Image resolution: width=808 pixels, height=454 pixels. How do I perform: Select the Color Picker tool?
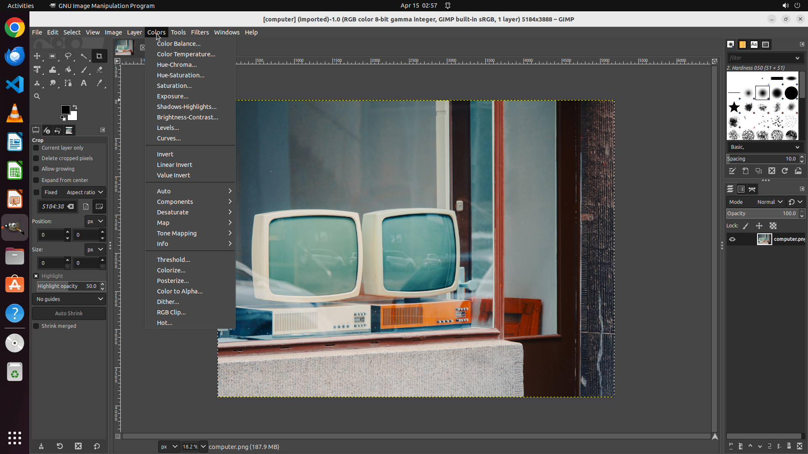pos(100,83)
